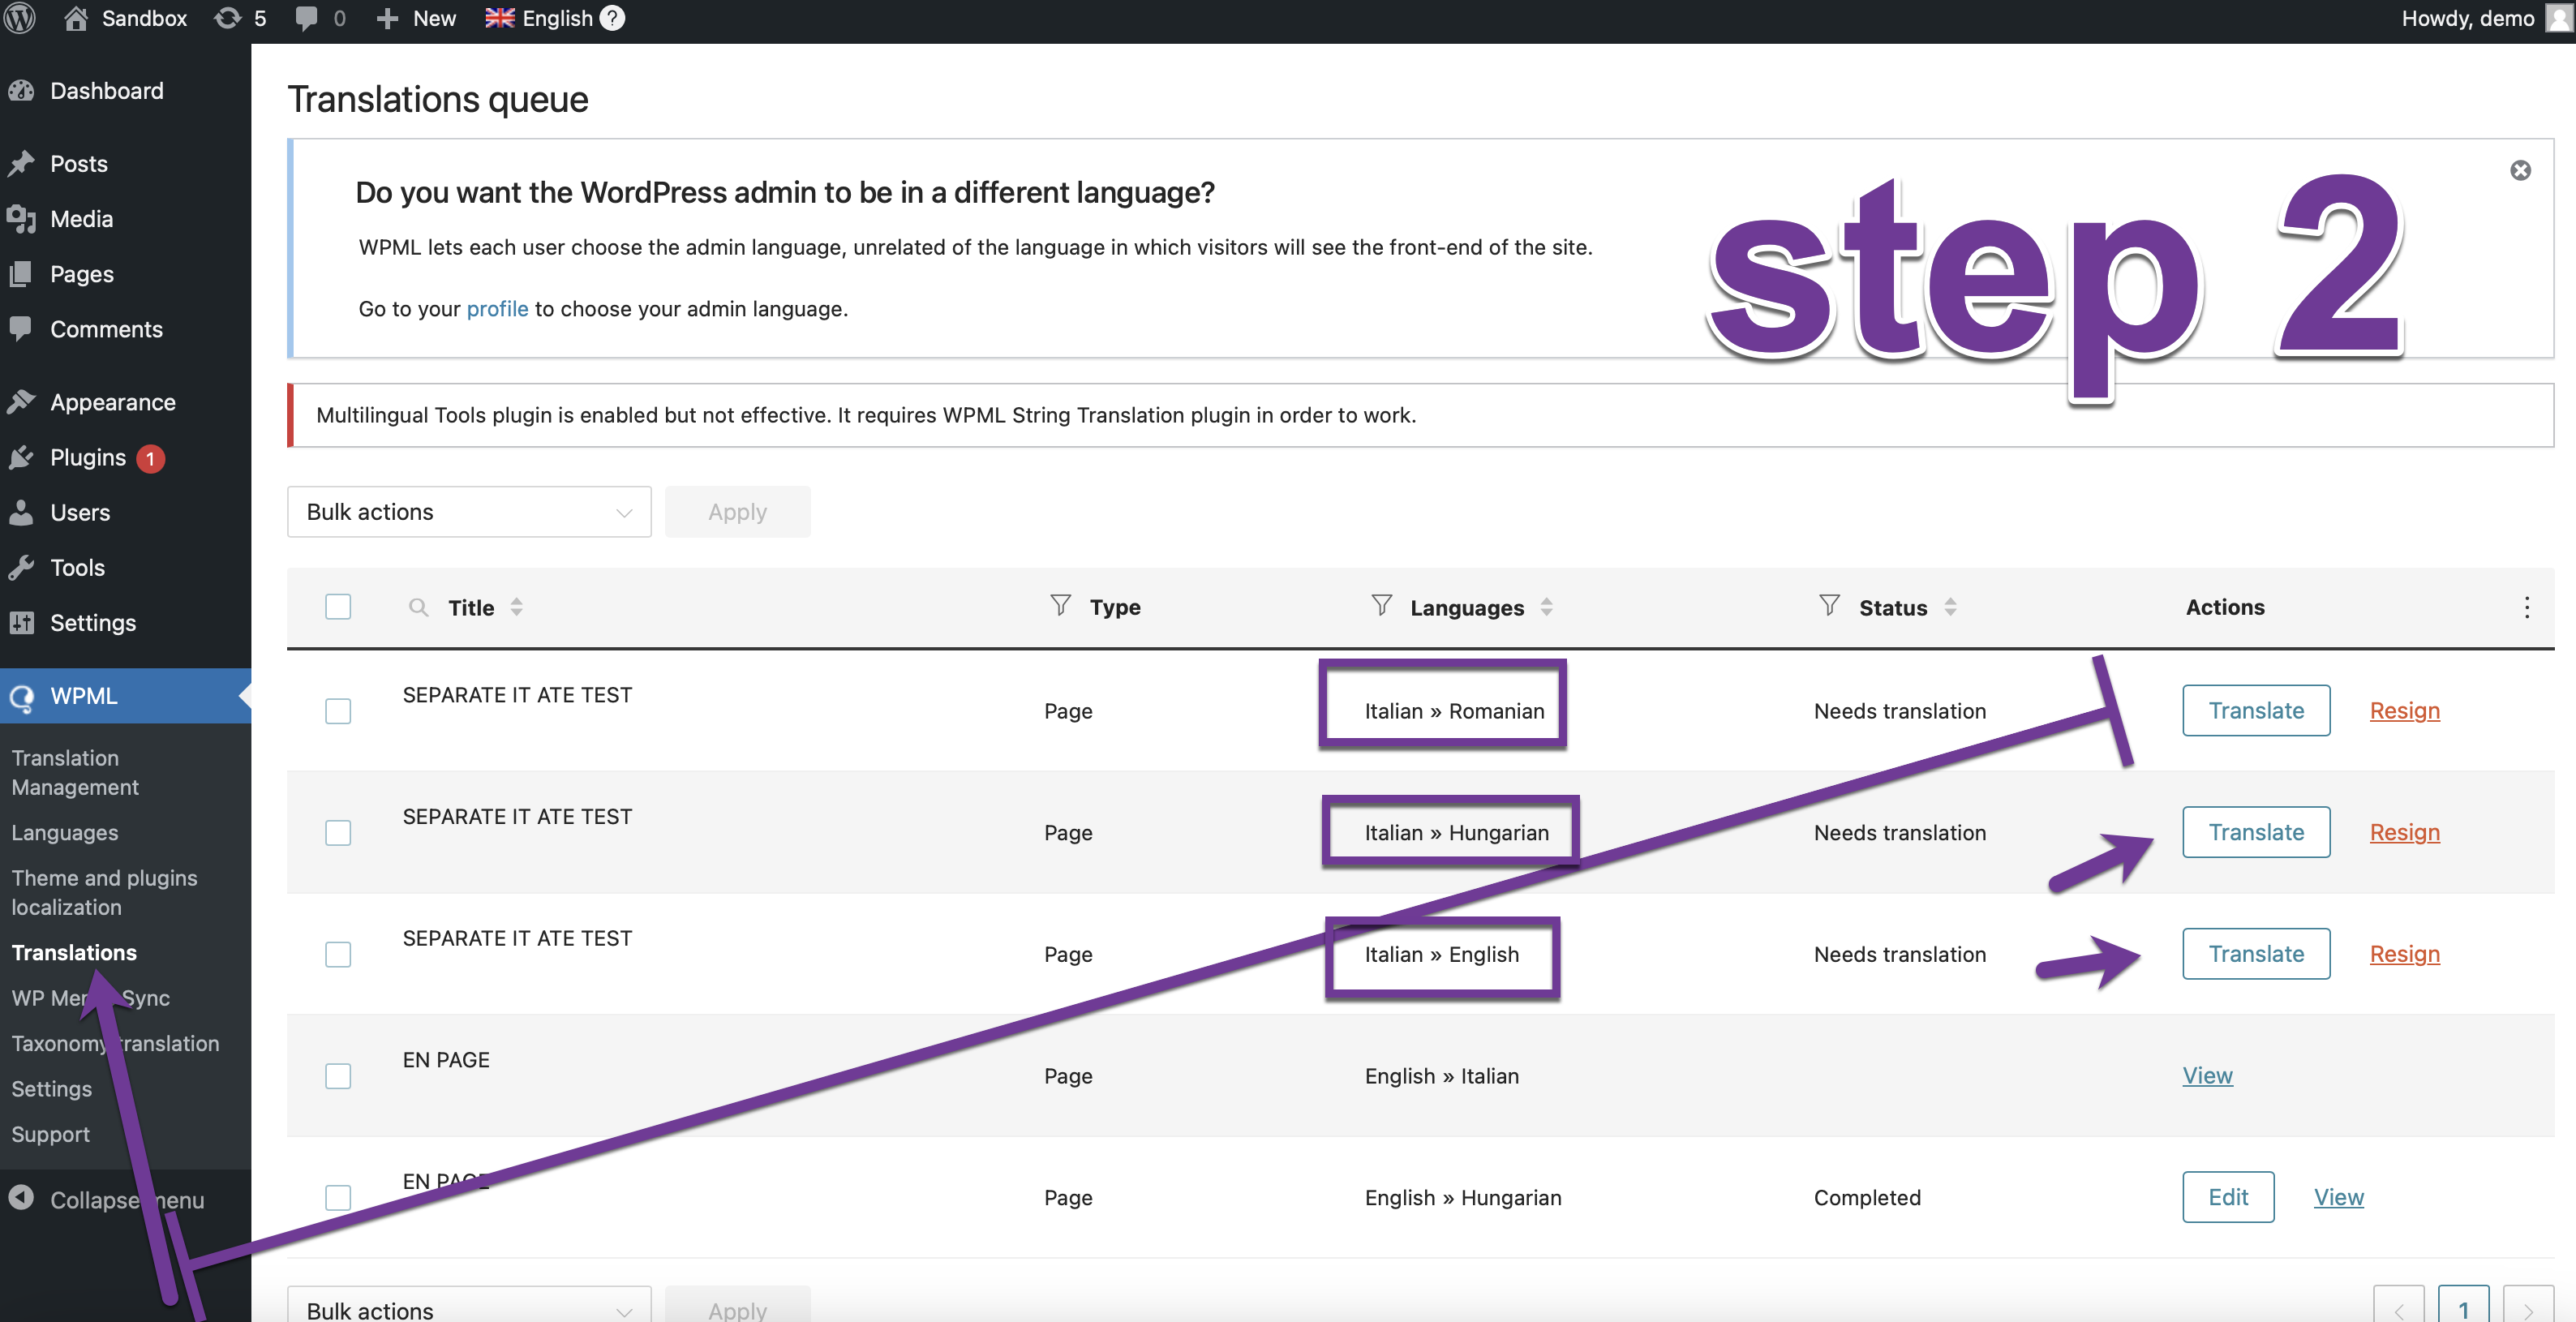
Task: Open Support submenu item
Action: pos(50,1134)
